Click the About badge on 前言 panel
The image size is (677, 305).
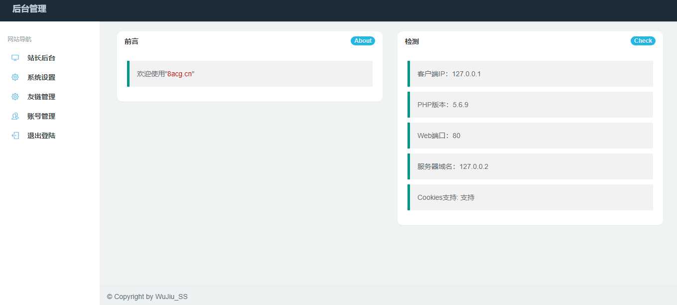click(363, 41)
